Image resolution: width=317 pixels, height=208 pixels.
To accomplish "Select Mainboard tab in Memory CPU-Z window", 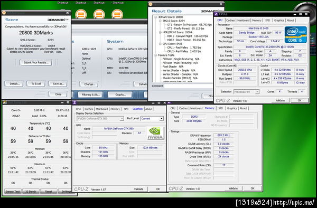I will pyautogui.click(x=197, y=108).
